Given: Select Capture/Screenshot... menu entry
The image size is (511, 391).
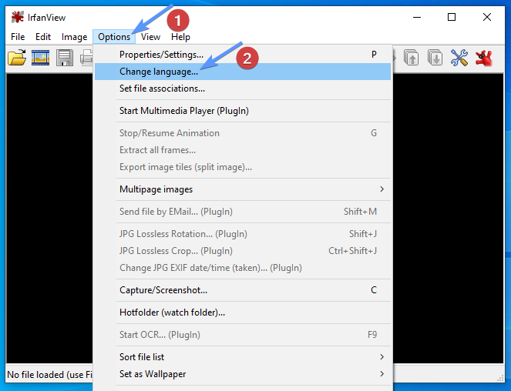Looking at the screenshot, I should click(243, 290).
